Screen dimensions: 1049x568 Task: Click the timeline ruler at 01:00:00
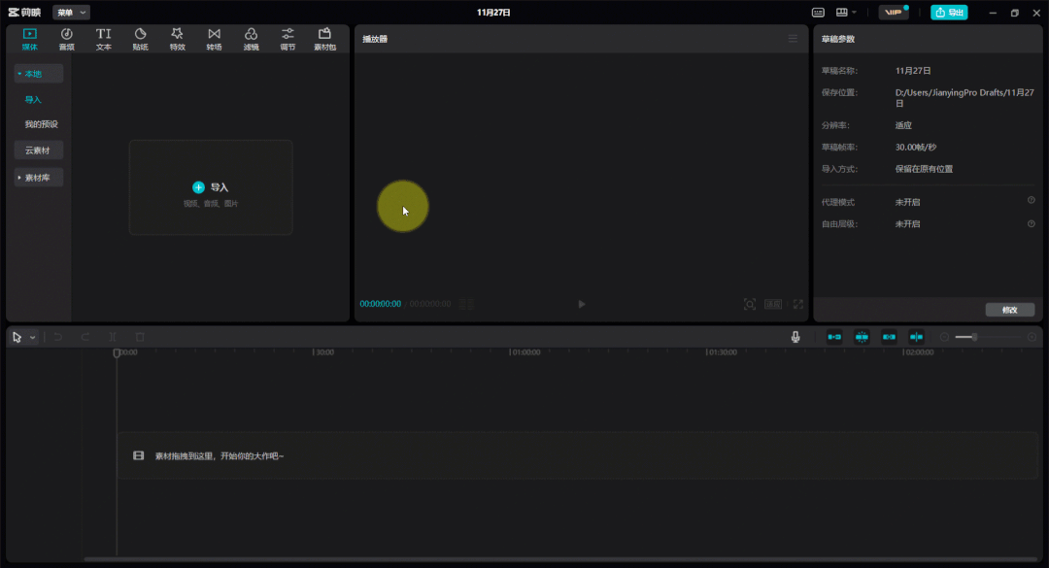click(525, 351)
